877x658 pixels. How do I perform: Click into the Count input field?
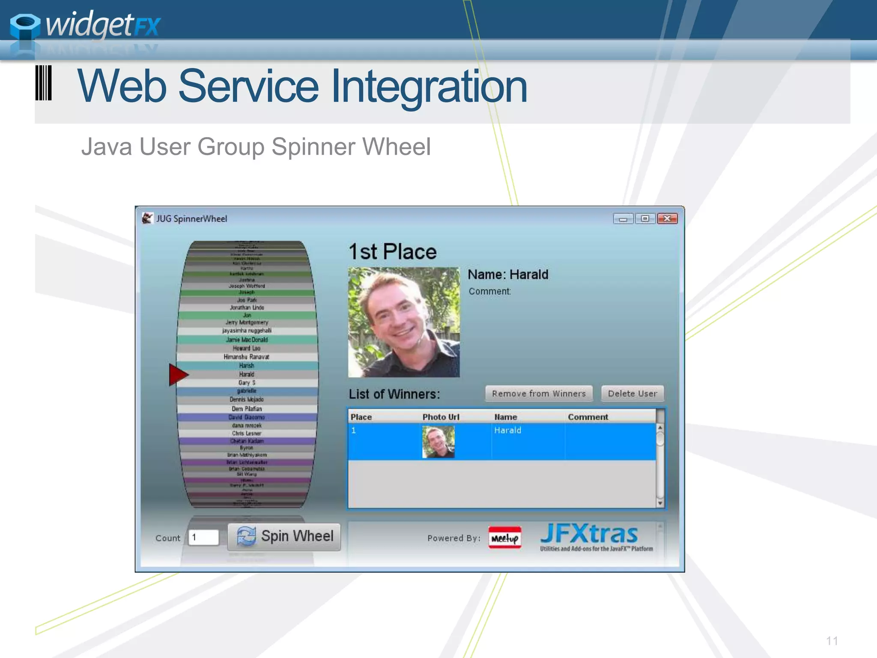click(x=203, y=537)
